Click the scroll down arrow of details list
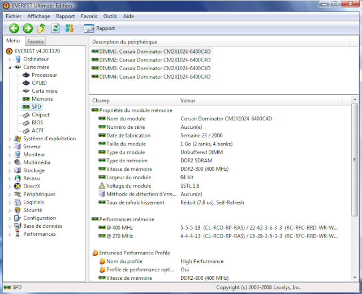 pyautogui.click(x=355, y=278)
